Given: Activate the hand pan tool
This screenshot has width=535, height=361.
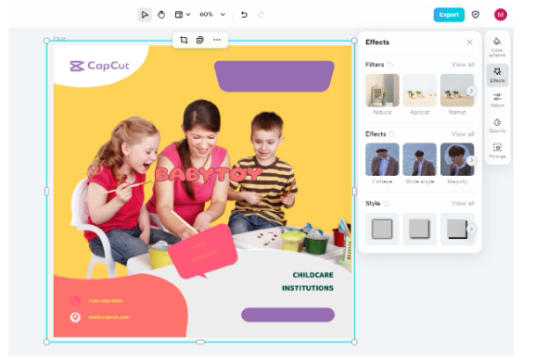Looking at the screenshot, I should 161,15.
